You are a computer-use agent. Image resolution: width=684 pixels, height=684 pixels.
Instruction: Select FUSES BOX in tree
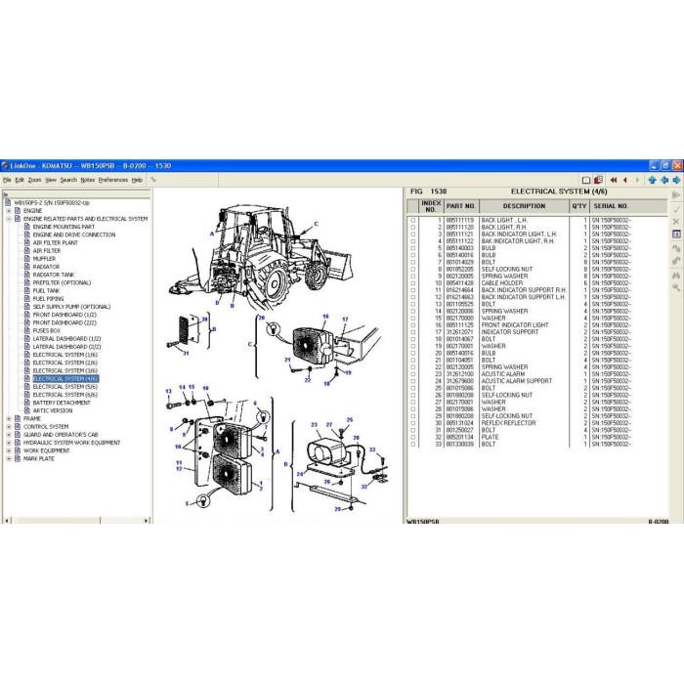47,330
